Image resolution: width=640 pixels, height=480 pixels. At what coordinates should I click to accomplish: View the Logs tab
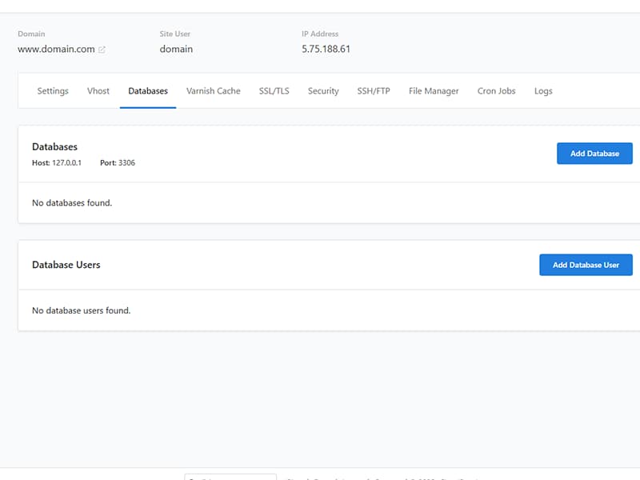(x=543, y=91)
